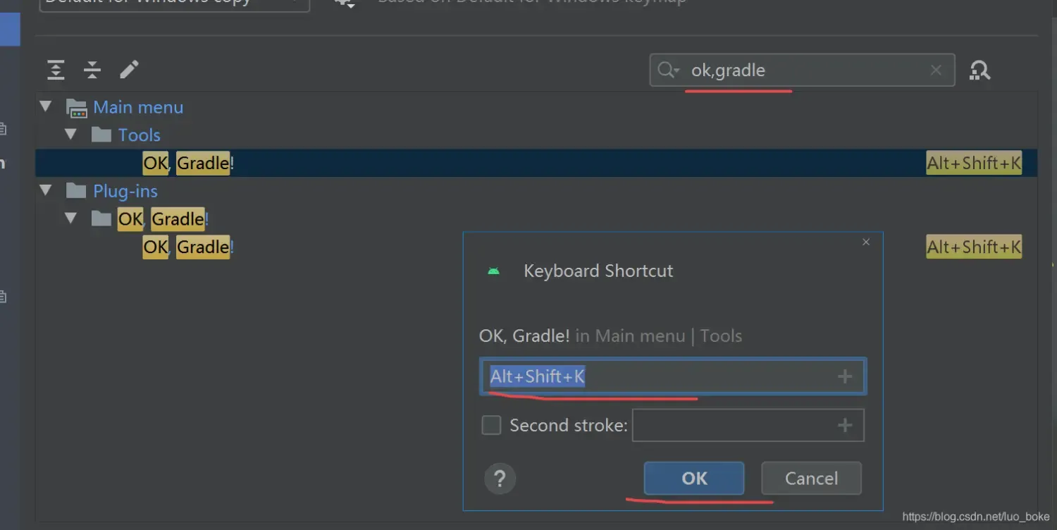1057x530 pixels.
Task: Click plus icon in first shortcut field
Action: [x=844, y=377]
